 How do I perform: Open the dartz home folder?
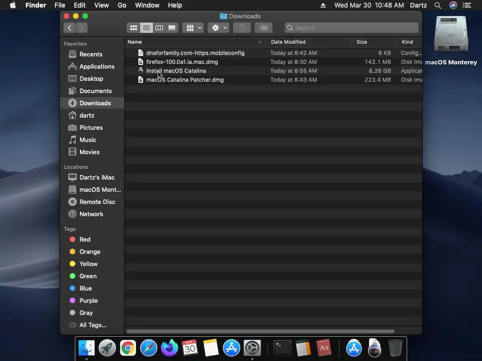pos(92,116)
